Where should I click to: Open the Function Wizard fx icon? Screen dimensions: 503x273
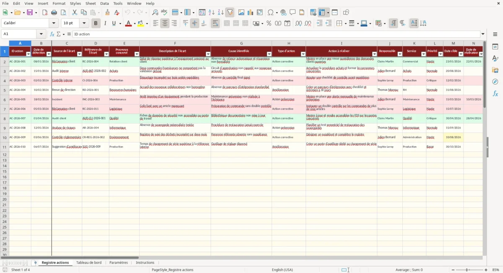point(52,34)
